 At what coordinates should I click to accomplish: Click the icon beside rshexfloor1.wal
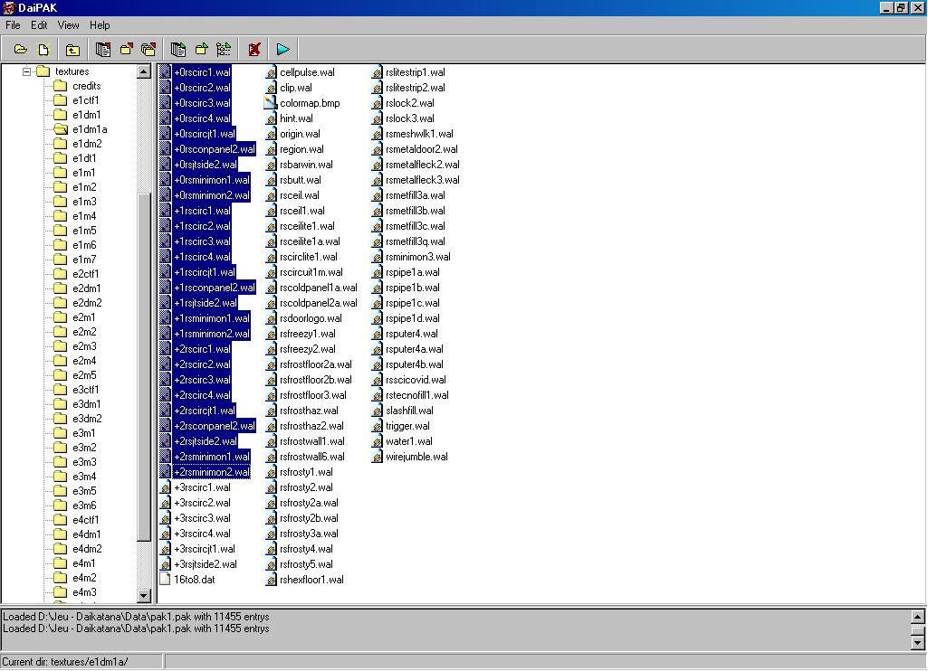[271, 580]
